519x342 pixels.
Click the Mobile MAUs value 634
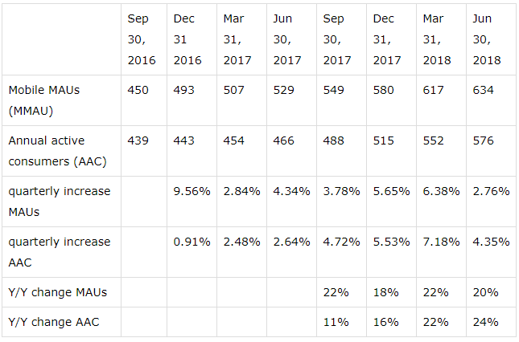tap(484, 90)
